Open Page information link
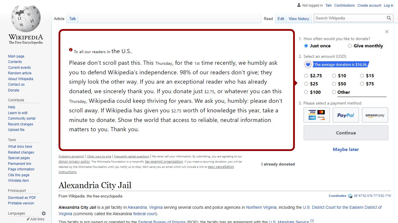Image resolution: width=398 pixels, height=223 pixels. (21, 169)
